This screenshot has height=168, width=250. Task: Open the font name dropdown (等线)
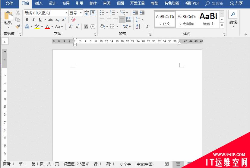click(66, 13)
